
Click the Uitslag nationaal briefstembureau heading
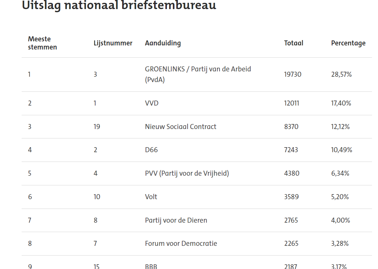(x=119, y=5)
